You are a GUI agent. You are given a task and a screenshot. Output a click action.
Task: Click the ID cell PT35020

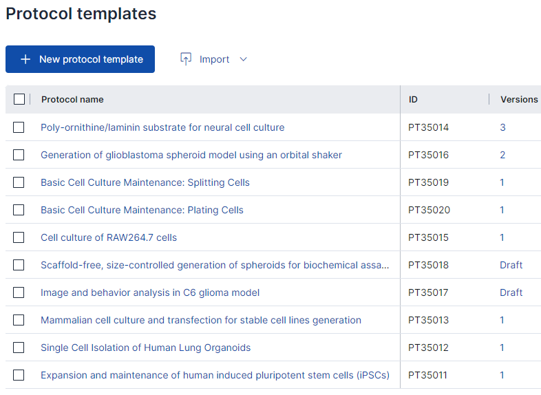coord(429,210)
